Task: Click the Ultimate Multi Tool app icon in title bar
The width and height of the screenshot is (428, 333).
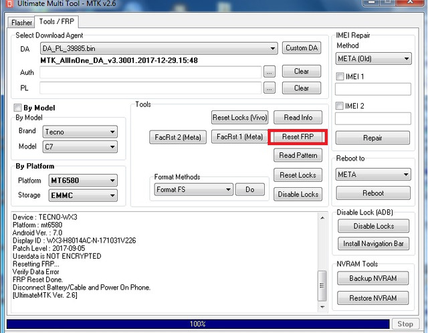Action: [x=9, y=3]
